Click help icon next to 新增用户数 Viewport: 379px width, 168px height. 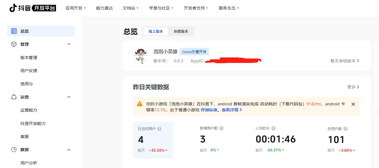pyautogui.click(x=222, y=128)
